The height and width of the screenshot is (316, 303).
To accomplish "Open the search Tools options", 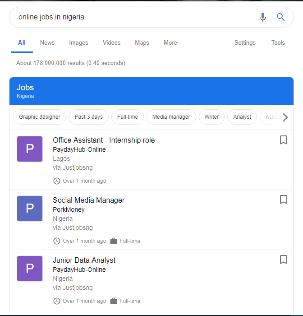I will coord(278,43).
